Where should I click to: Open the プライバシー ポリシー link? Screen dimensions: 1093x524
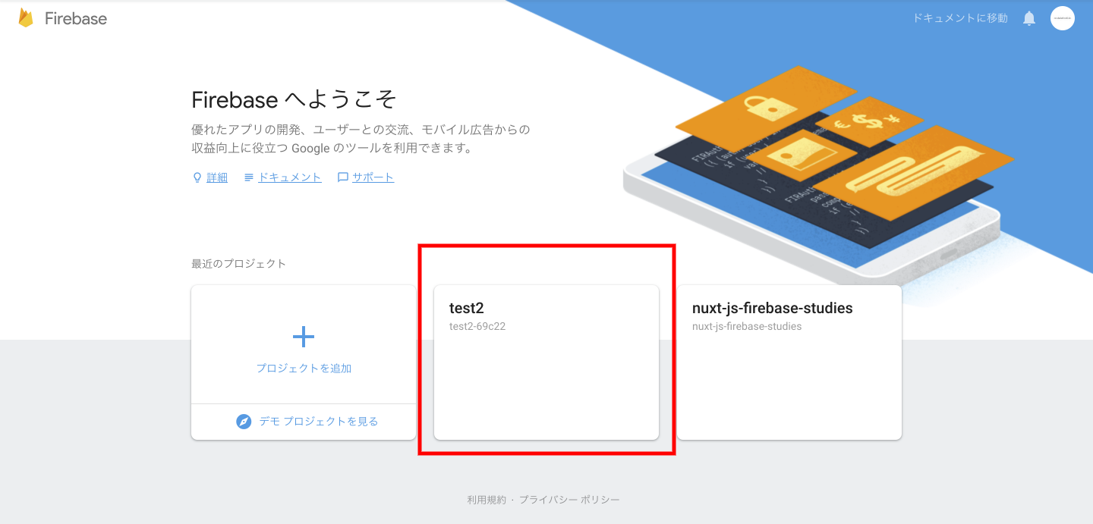pos(569,500)
